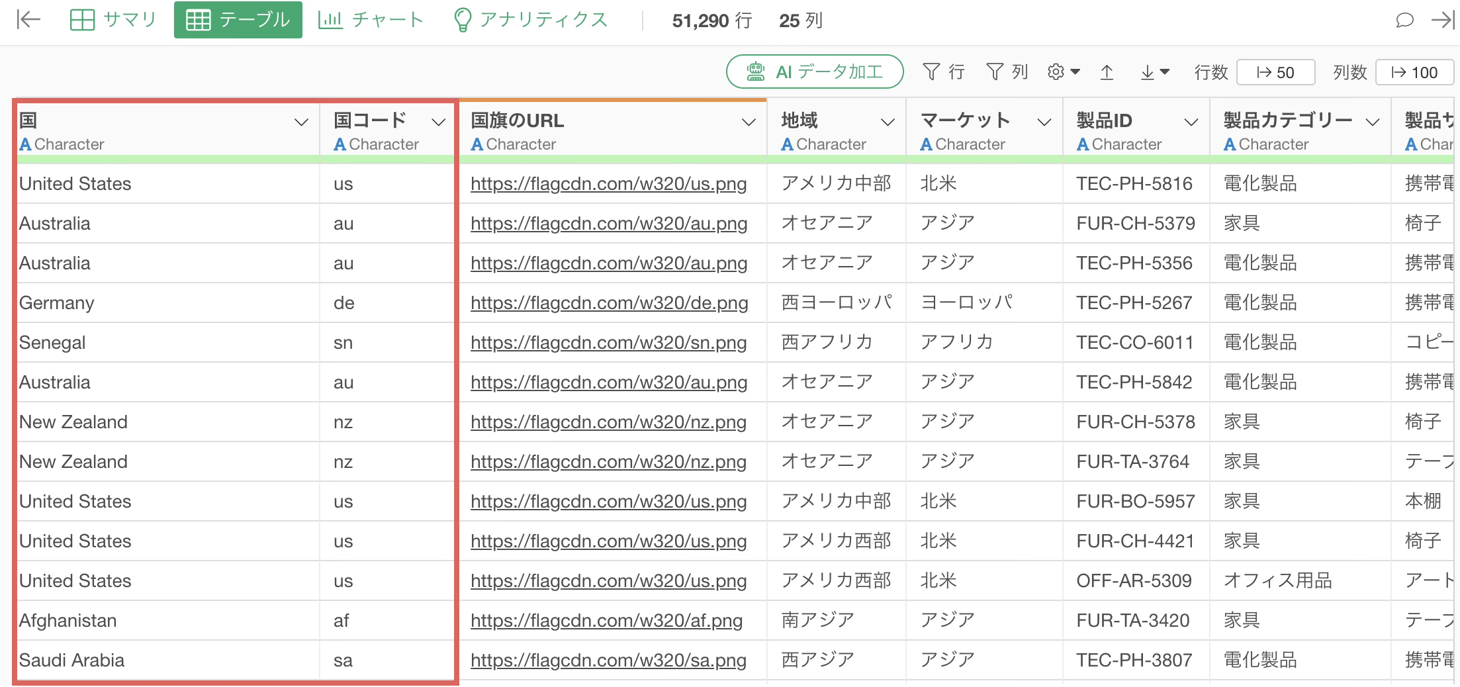Edit the 列数 column count field

(x=1414, y=72)
